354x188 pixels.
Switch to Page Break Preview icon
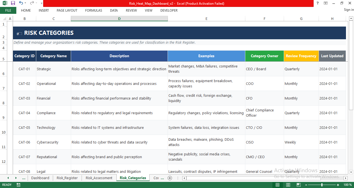tap(298, 185)
